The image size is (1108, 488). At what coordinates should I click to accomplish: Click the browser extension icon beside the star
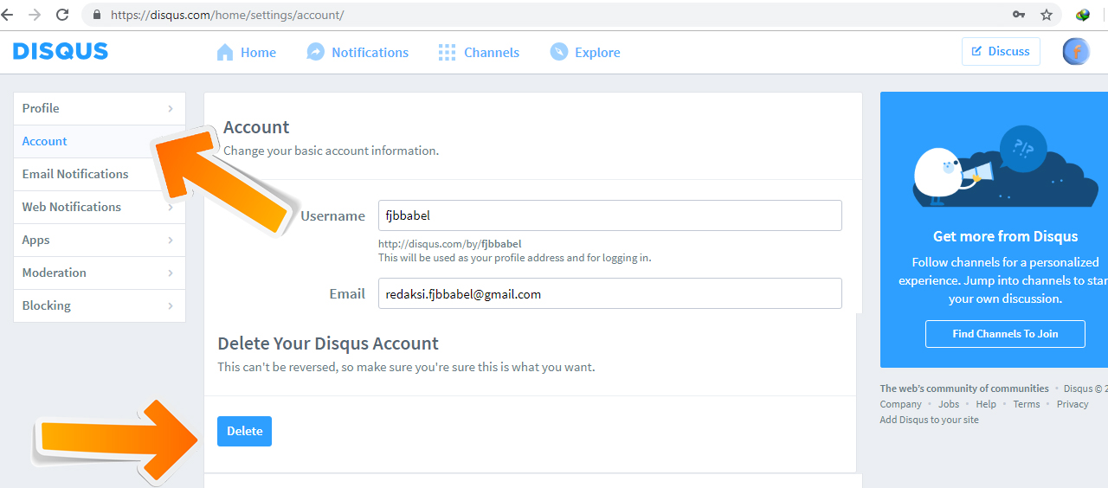click(1082, 15)
